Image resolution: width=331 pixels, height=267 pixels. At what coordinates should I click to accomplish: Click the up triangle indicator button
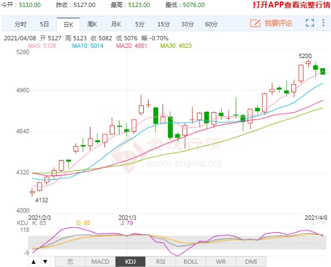33,262
